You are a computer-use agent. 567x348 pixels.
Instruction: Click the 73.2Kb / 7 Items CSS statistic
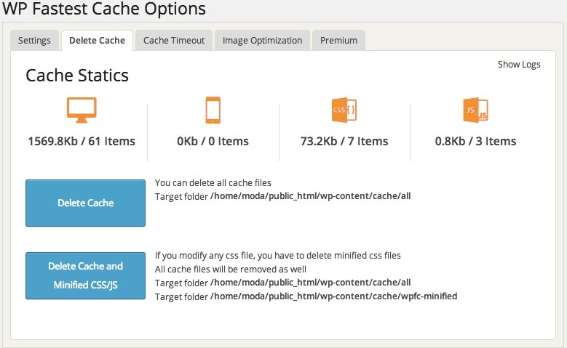coord(344,141)
